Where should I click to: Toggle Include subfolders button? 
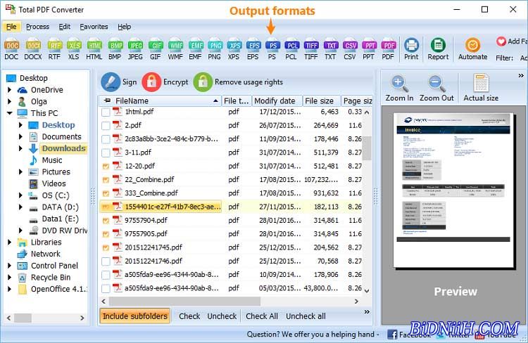(x=135, y=316)
